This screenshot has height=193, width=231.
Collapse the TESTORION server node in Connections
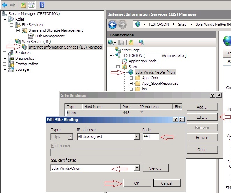tap(111, 55)
